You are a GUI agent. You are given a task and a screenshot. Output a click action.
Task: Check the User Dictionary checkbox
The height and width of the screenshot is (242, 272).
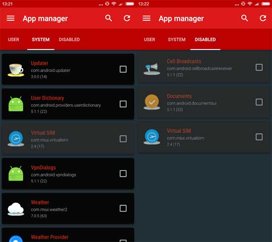(x=123, y=104)
